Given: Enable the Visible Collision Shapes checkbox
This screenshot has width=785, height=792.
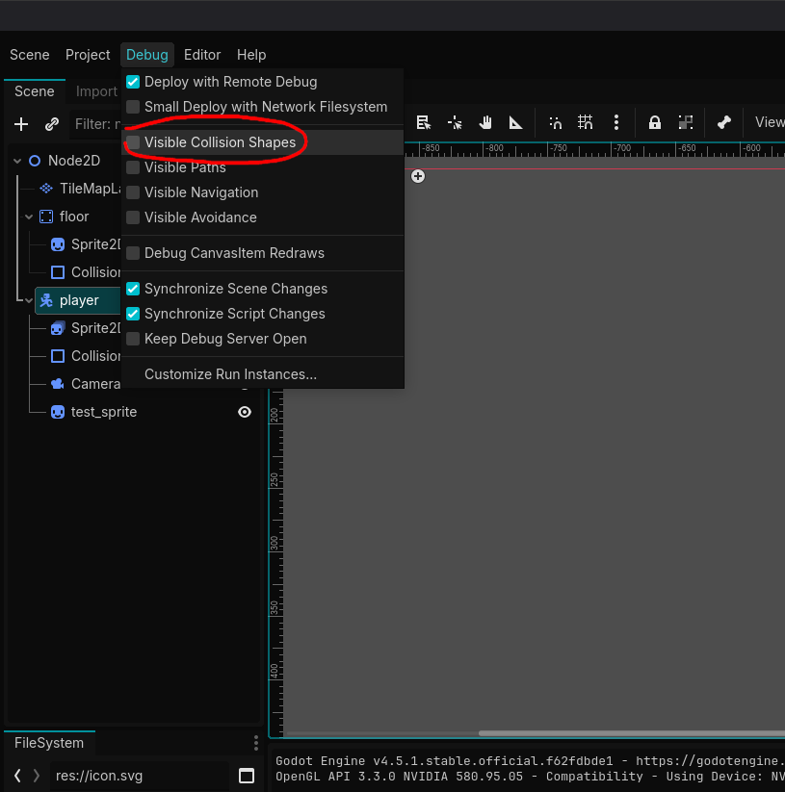Looking at the screenshot, I should point(134,142).
